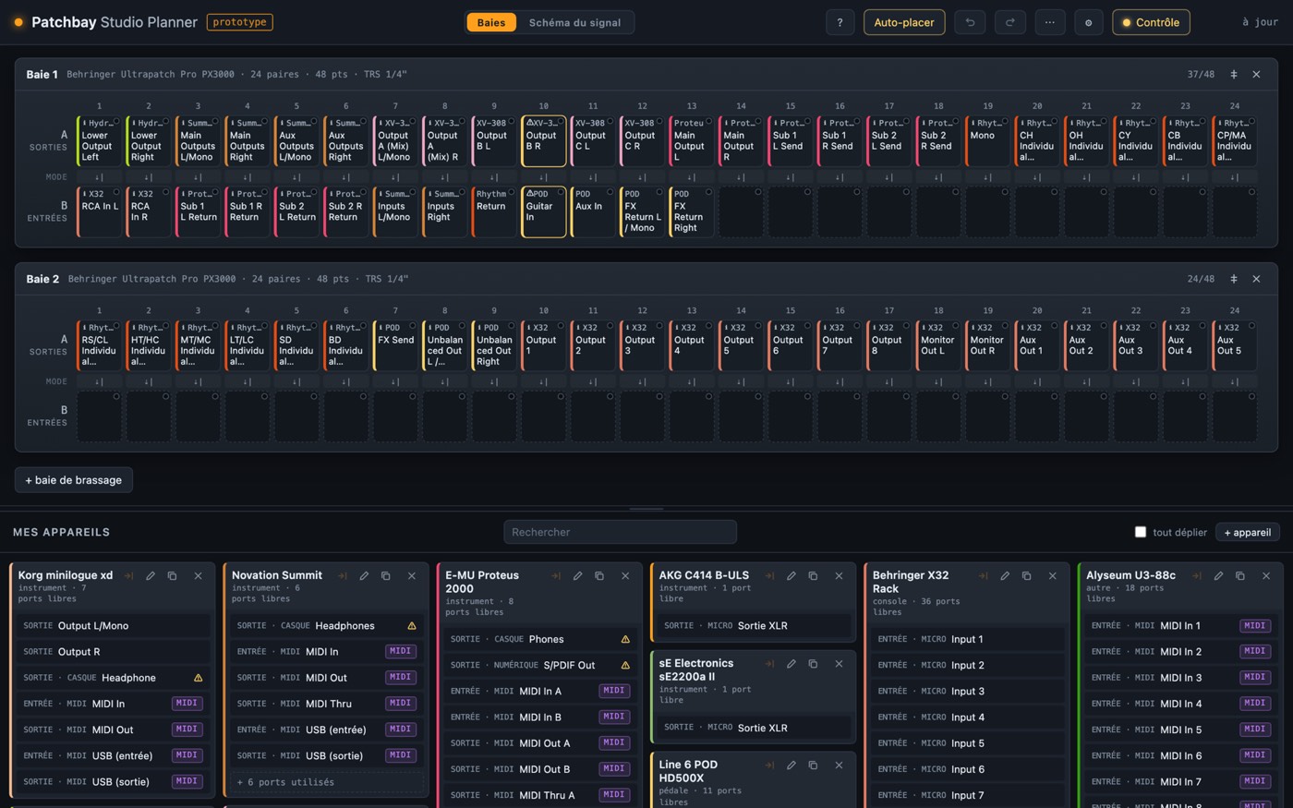Select 'Input 3' port on Behringer X32 Rack

tap(968, 691)
